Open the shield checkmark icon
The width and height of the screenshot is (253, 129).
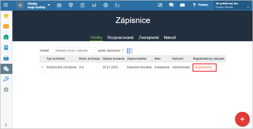(71, 5)
